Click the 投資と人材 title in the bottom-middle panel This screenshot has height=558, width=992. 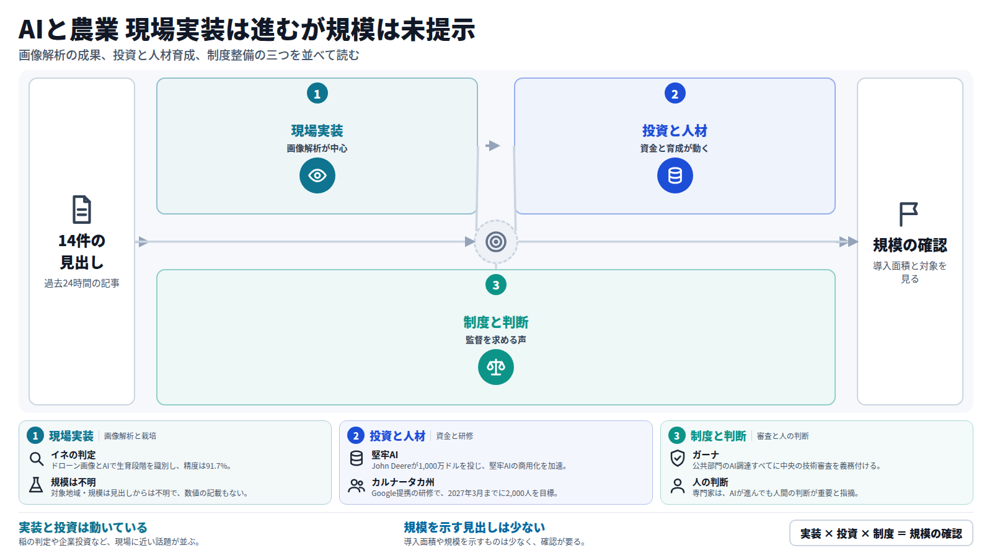(x=397, y=436)
